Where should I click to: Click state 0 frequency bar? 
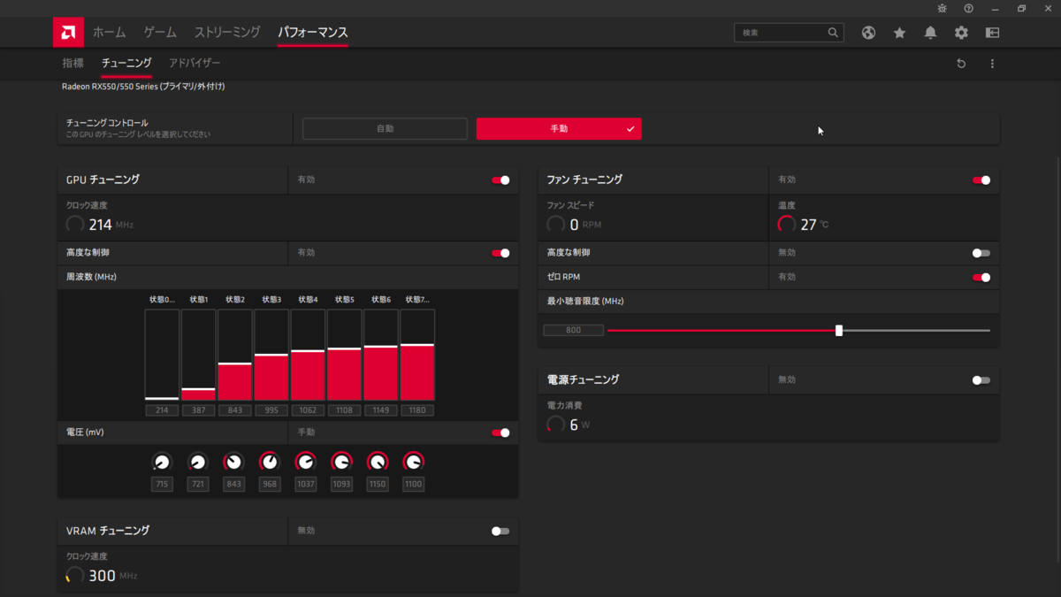[x=162, y=355]
